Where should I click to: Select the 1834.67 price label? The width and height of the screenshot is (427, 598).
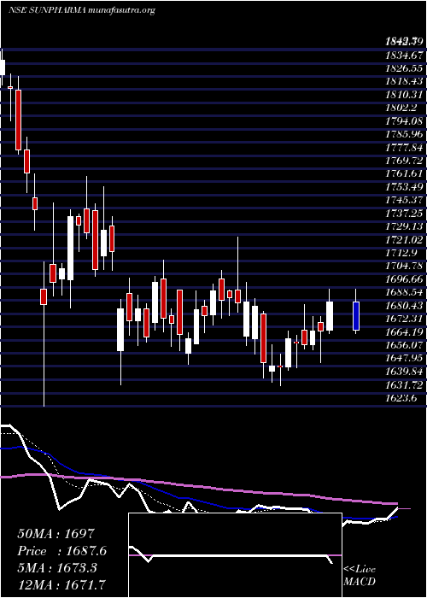pos(404,56)
